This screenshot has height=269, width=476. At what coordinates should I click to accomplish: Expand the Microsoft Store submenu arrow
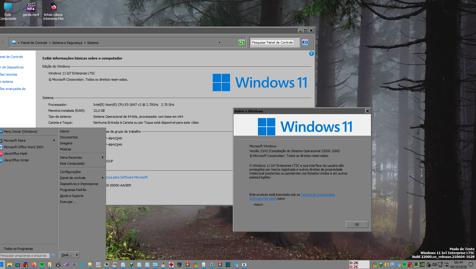54,140
